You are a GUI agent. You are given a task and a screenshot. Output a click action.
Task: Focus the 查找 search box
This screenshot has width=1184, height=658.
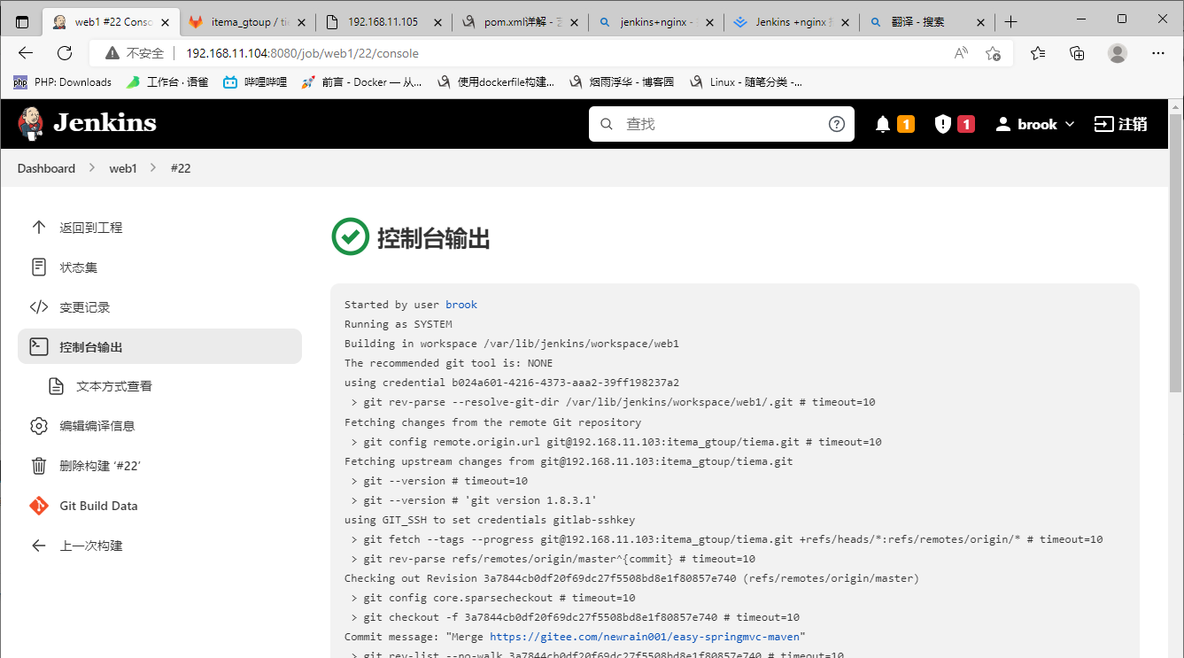click(x=722, y=124)
